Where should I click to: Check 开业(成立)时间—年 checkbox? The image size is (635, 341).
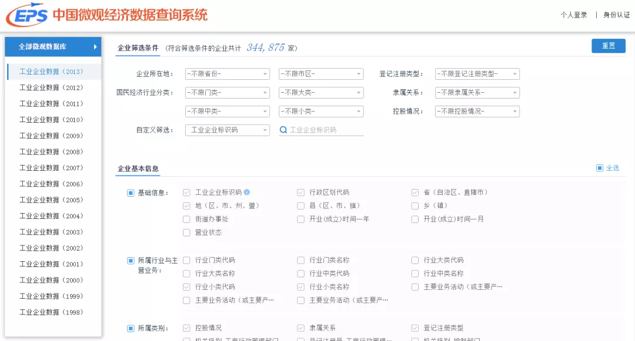(300, 219)
